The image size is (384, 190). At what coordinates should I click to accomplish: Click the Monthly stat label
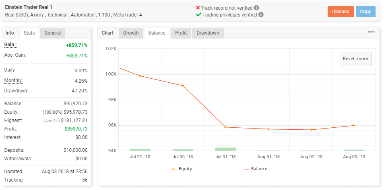[x=13, y=80]
